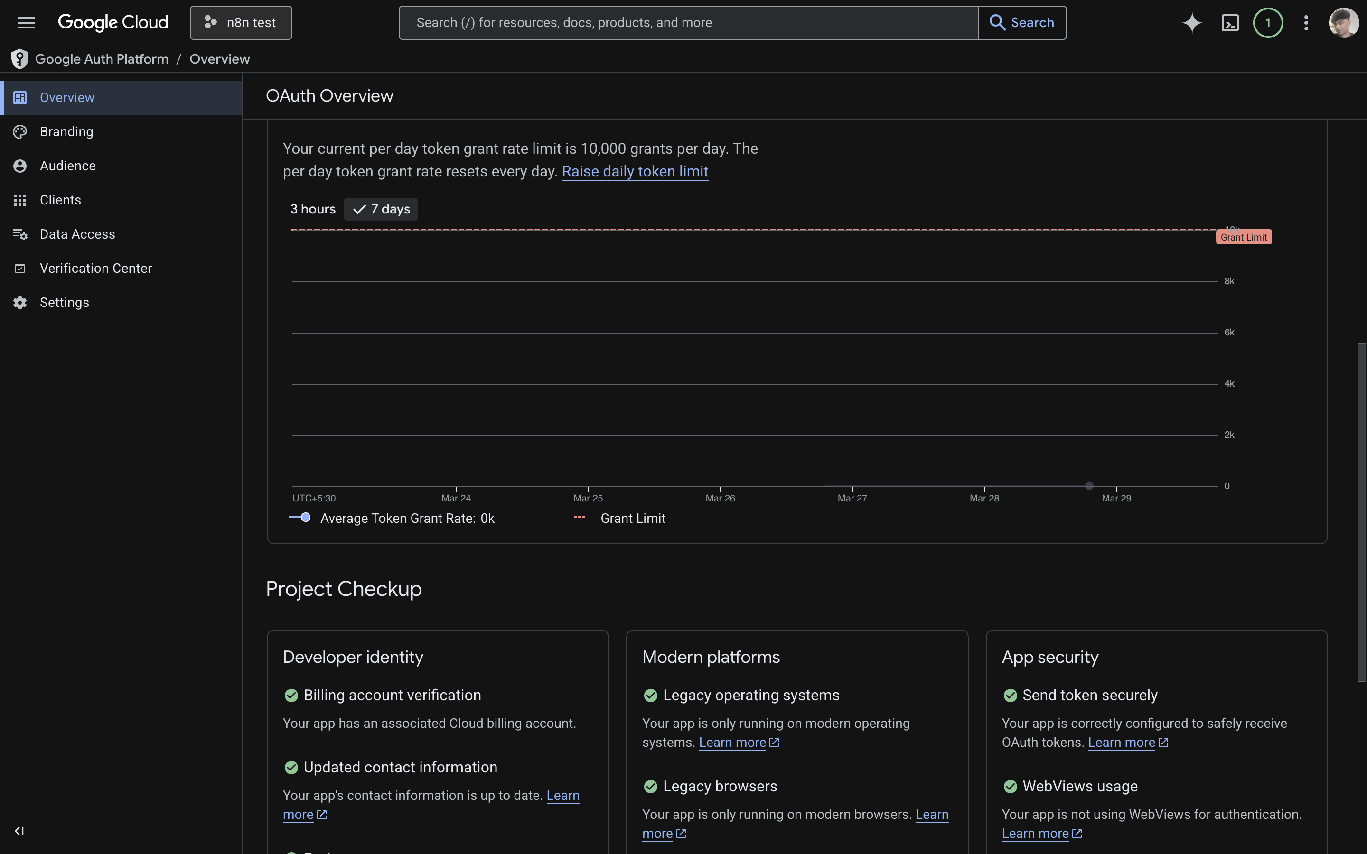Viewport: 1367px width, 854px height.
Task: Click the page vertical scrollbar
Action: point(1361,512)
